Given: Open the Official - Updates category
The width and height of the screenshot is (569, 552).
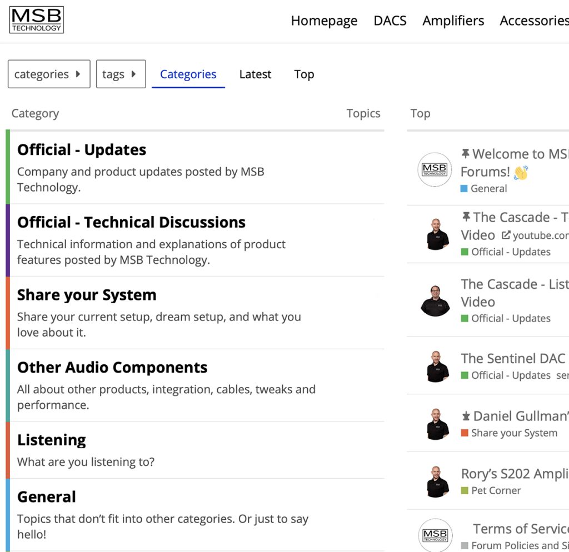Looking at the screenshot, I should (82, 150).
